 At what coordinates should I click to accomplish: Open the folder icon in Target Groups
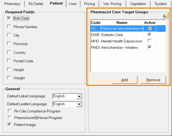[x=165, y=15]
